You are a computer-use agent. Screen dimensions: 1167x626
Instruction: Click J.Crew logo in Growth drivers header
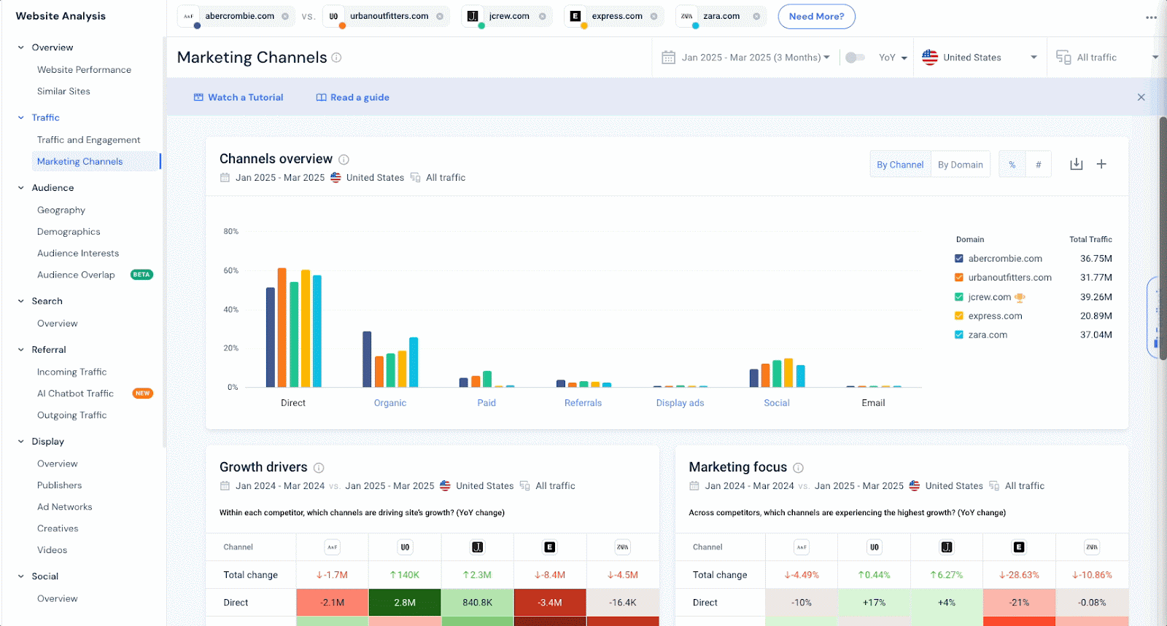click(477, 547)
